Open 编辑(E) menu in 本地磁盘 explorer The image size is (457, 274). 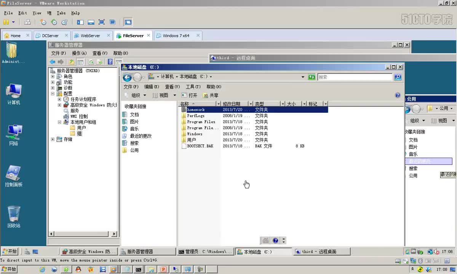click(152, 87)
